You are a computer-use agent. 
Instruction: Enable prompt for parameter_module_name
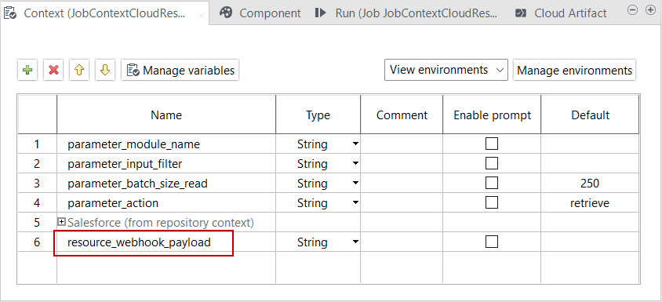(x=492, y=144)
